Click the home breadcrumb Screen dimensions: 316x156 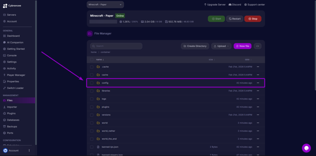pos(94,52)
